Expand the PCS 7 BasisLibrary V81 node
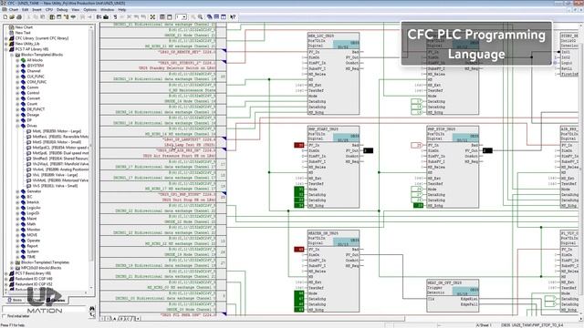This screenshot has width=584, height=328. click(6, 273)
